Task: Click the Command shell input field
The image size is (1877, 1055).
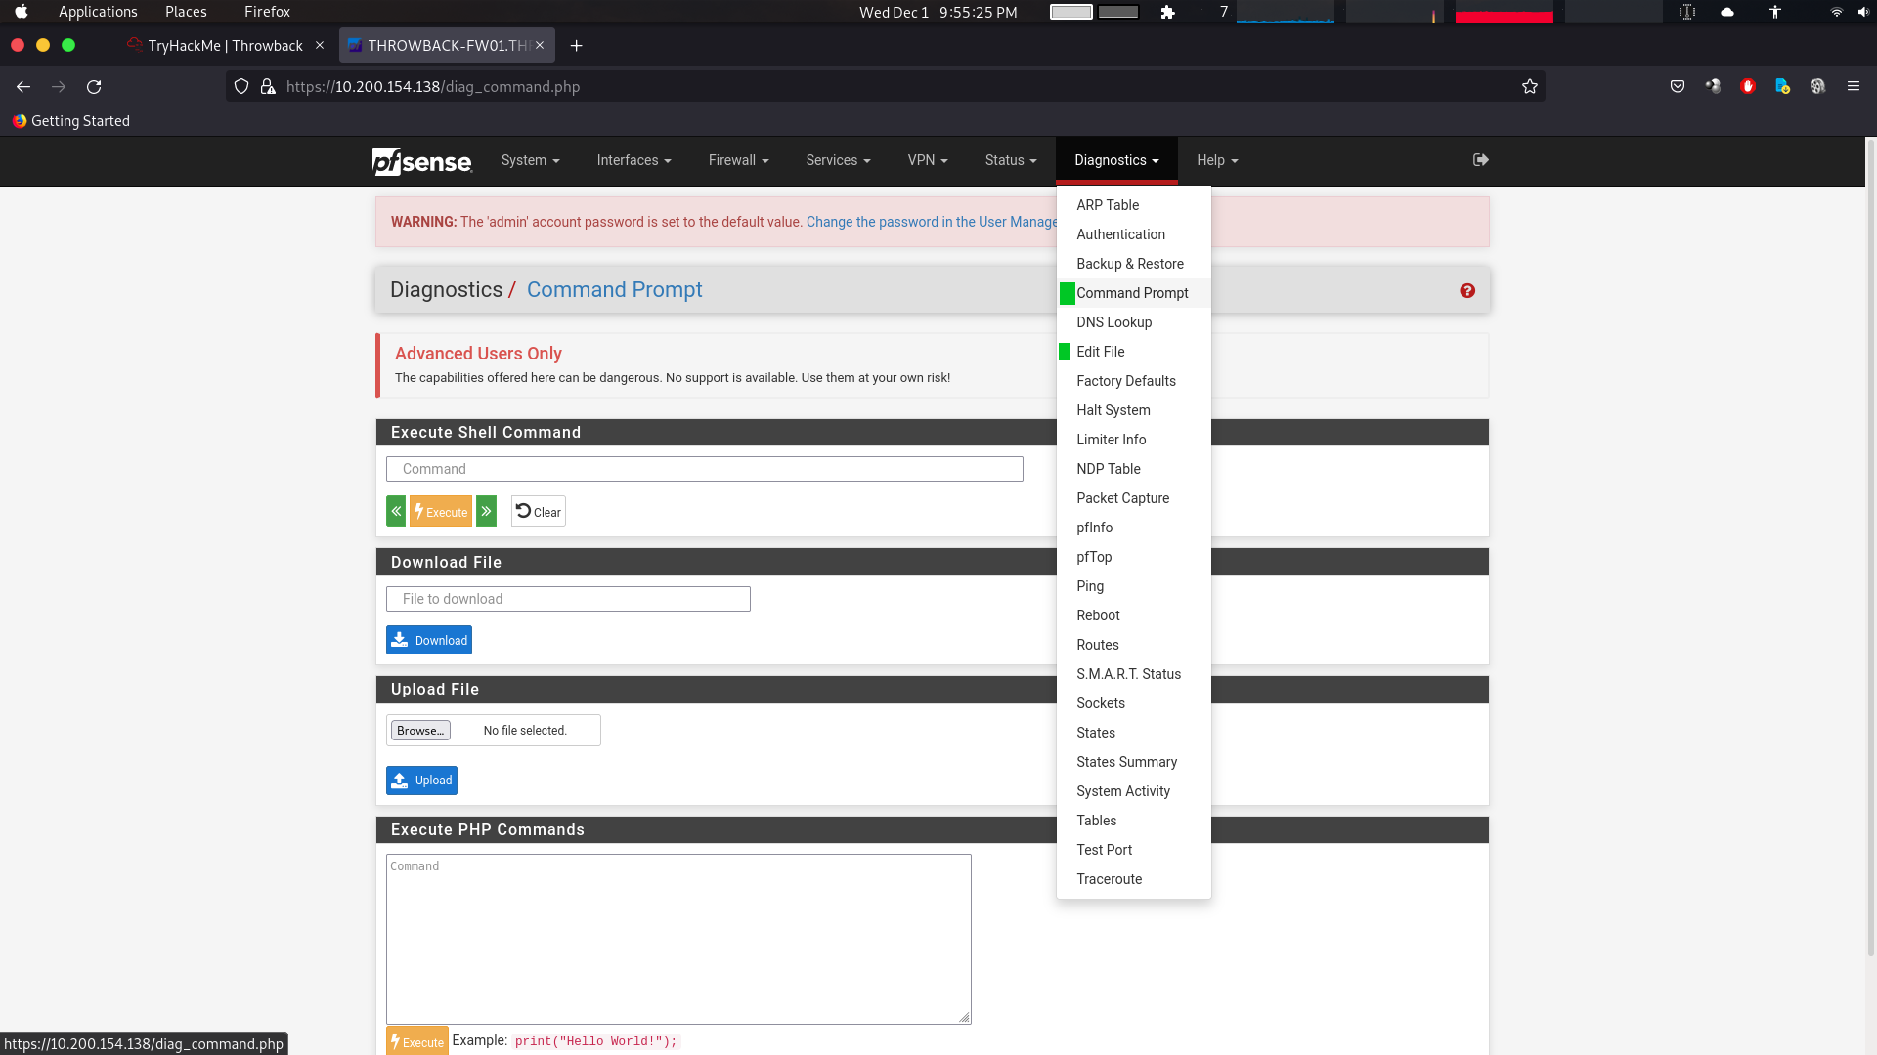Action: [x=704, y=469]
